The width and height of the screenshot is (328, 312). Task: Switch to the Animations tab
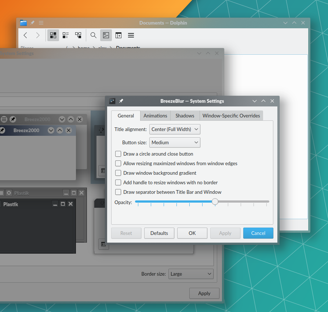(155, 116)
